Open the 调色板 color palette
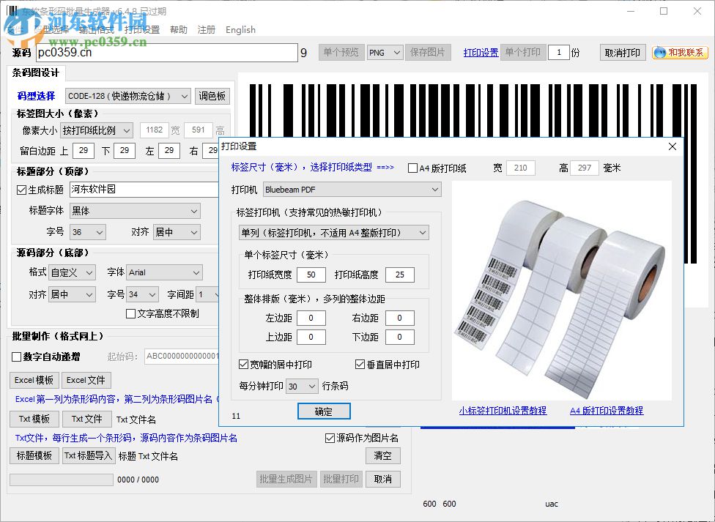Viewport: 715px width, 522px height. click(212, 95)
